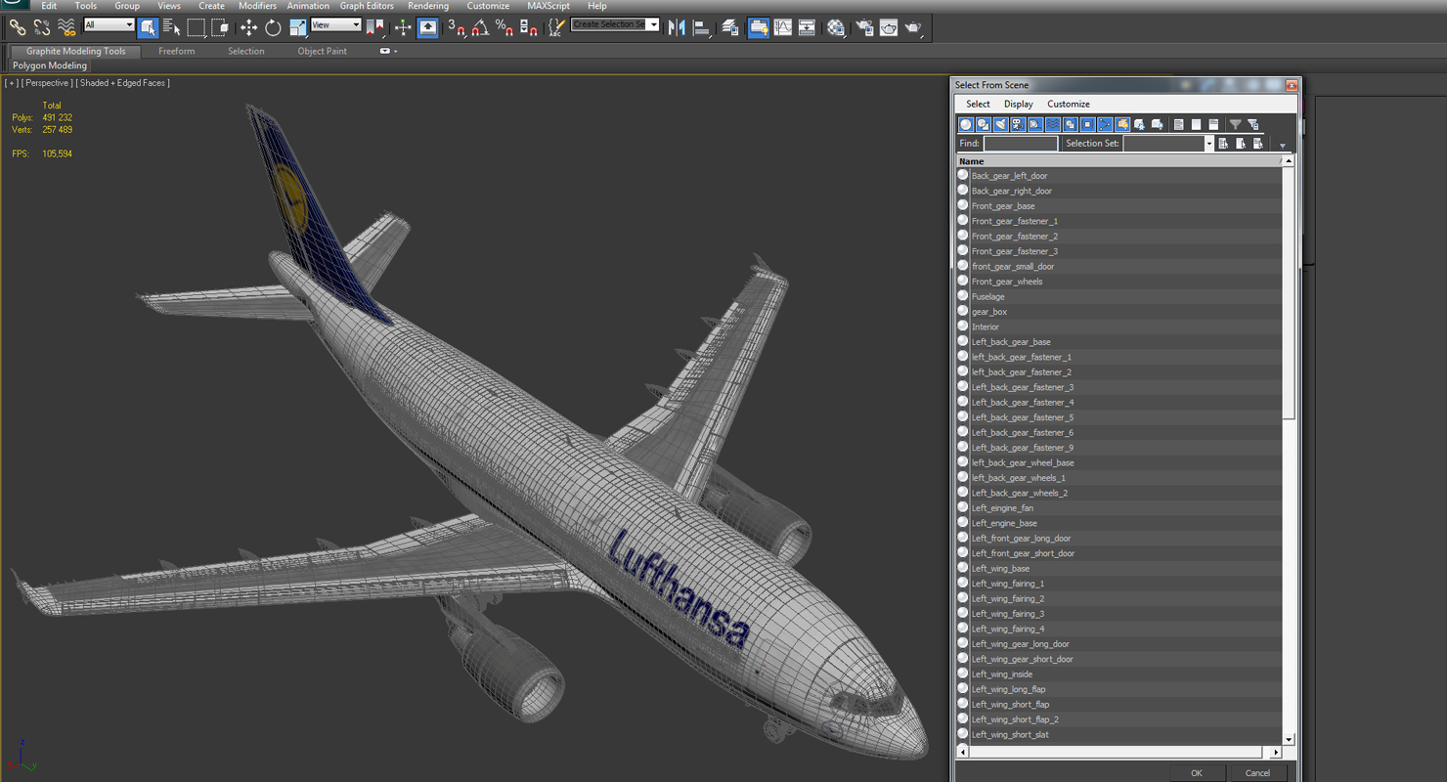Click the Unlink Selection tool

[41, 27]
